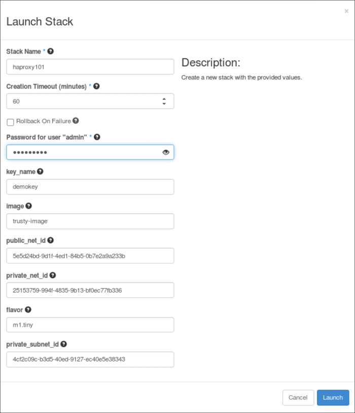The image size is (355, 413).
Task: Click help icon beside private_subnet_id
Action: coord(63,344)
